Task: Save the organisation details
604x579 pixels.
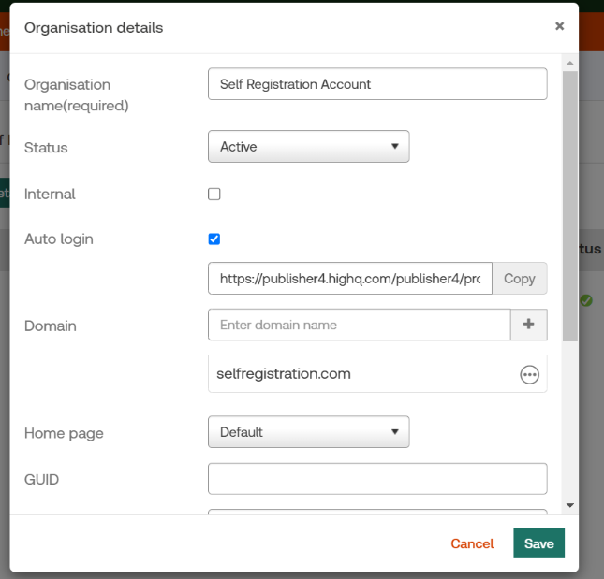Action: [x=538, y=543]
